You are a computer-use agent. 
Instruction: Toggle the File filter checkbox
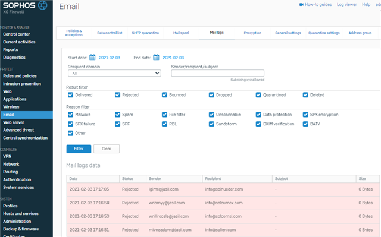[164, 115]
